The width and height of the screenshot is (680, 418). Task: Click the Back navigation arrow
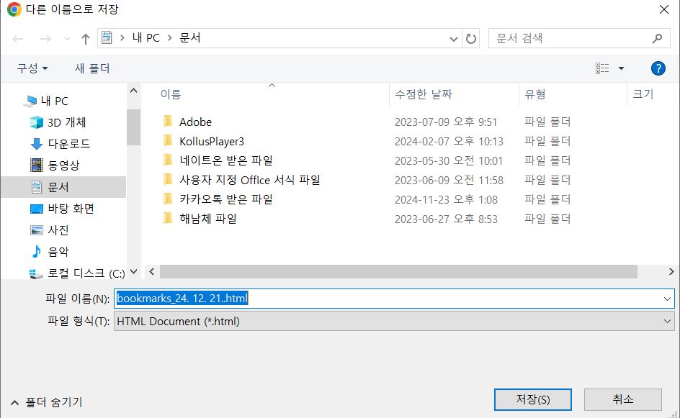coord(18,39)
